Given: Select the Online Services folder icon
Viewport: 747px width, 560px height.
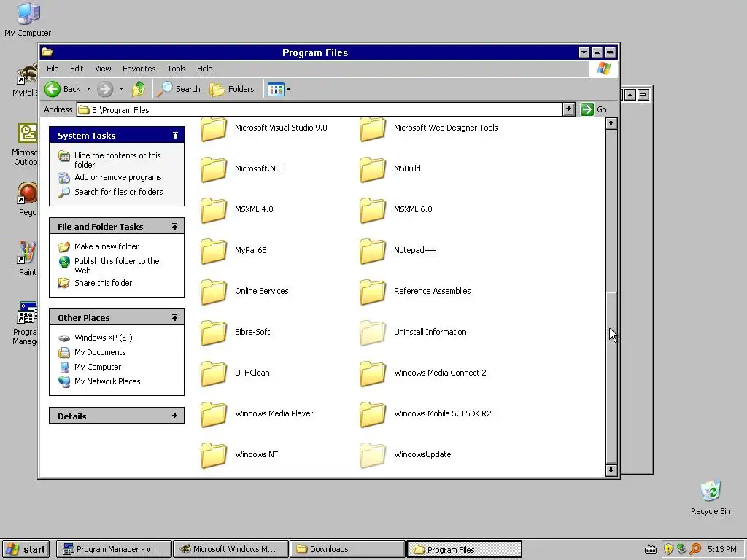Looking at the screenshot, I should coord(214,292).
